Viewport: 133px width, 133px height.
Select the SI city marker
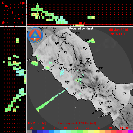(x=47, y=47)
